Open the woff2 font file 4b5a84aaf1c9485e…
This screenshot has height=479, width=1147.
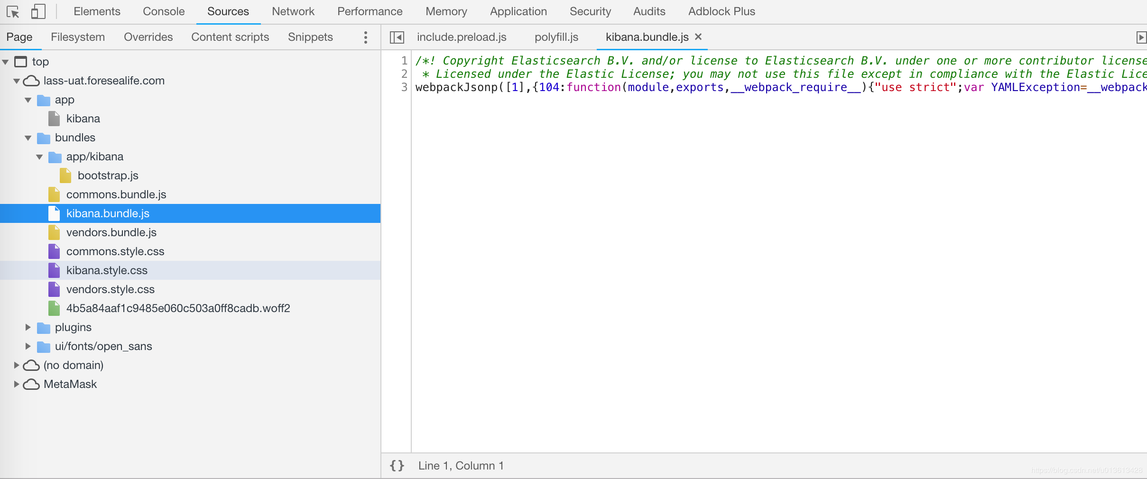(x=178, y=308)
